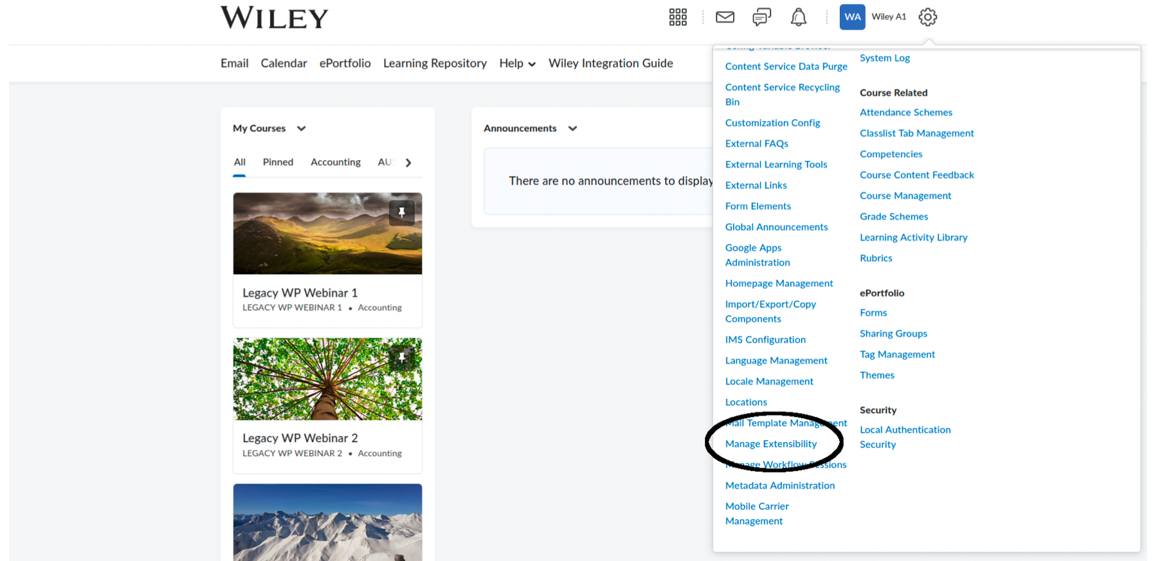This screenshot has height=561, width=1164.
Task: Open Competencies
Action: [x=891, y=154]
